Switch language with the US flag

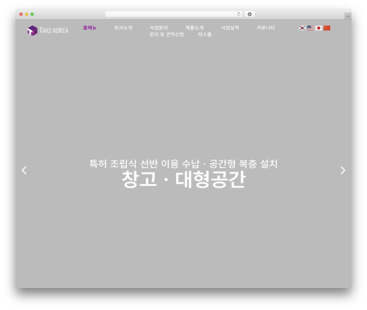tap(310, 28)
